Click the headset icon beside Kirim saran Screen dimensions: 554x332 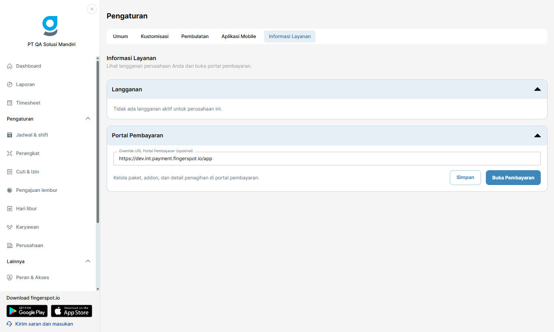click(10, 324)
